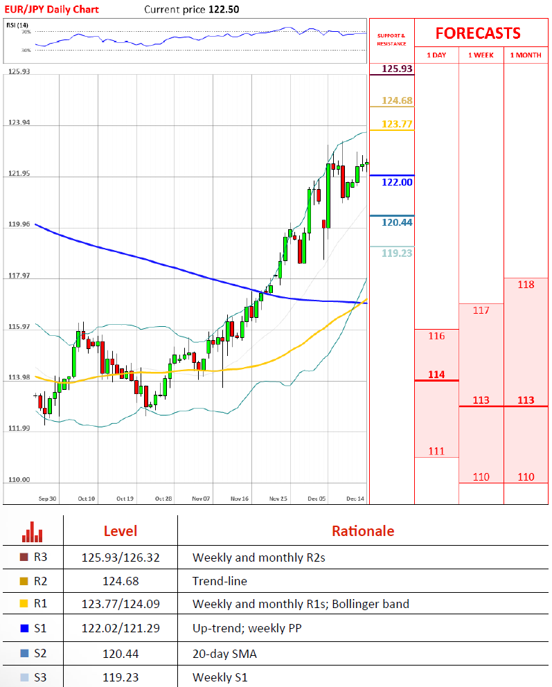Click the 120.44 level cell in table
The width and height of the screenshot is (552, 687).
[121, 654]
